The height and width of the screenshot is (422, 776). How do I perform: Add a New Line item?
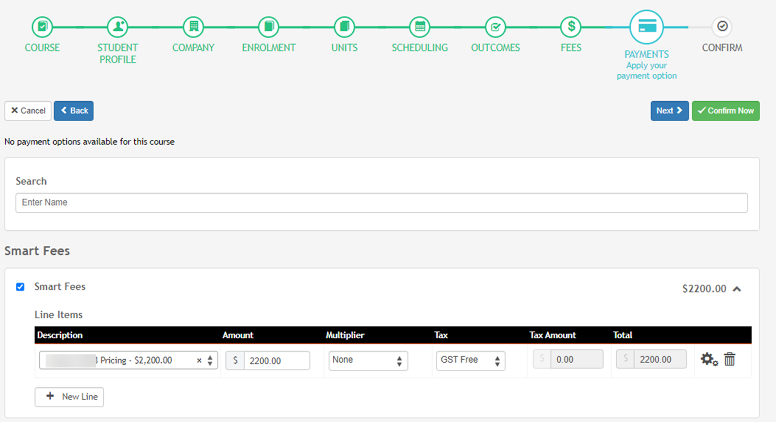coord(69,397)
